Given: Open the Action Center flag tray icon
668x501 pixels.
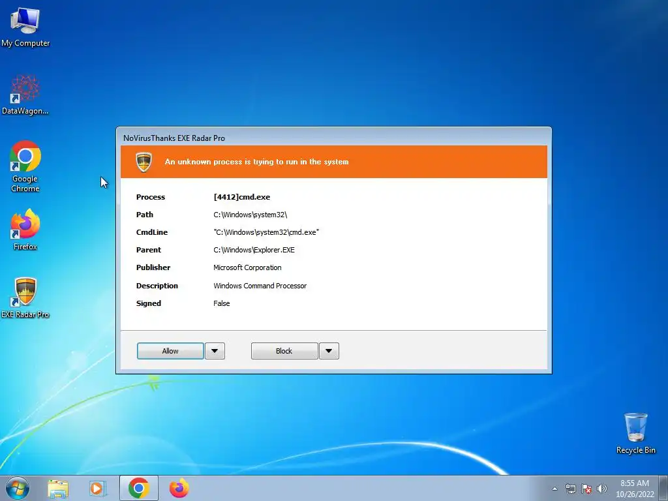Looking at the screenshot, I should coord(586,489).
